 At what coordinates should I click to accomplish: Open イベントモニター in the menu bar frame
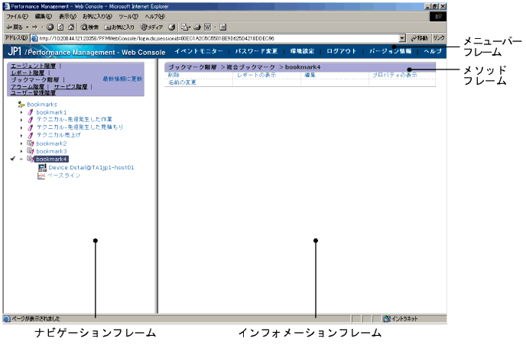pyautogui.click(x=199, y=51)
